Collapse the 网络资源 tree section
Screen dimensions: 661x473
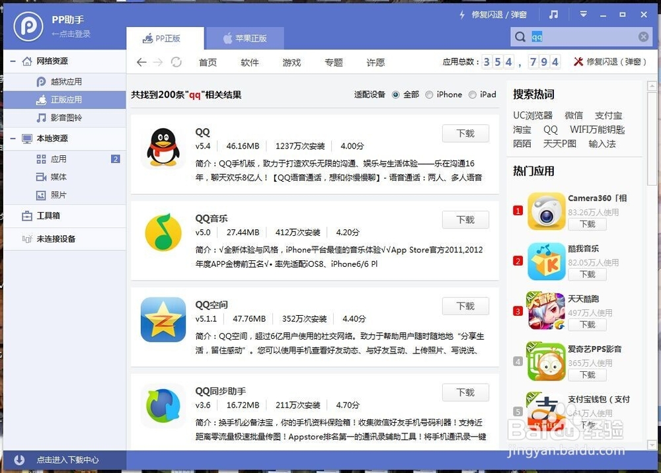pos(13,61)
